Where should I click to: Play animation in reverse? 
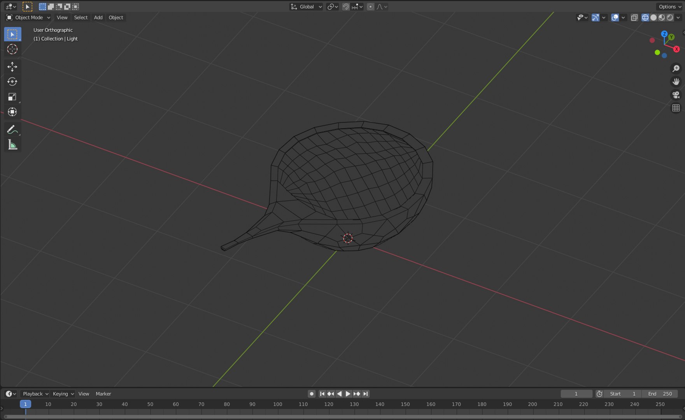coord(339,394)
